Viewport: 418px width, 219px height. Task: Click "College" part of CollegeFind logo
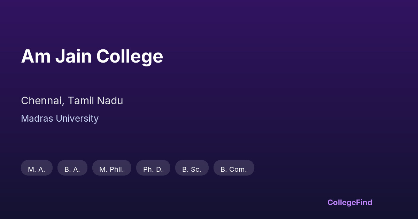tap(341, 202)
